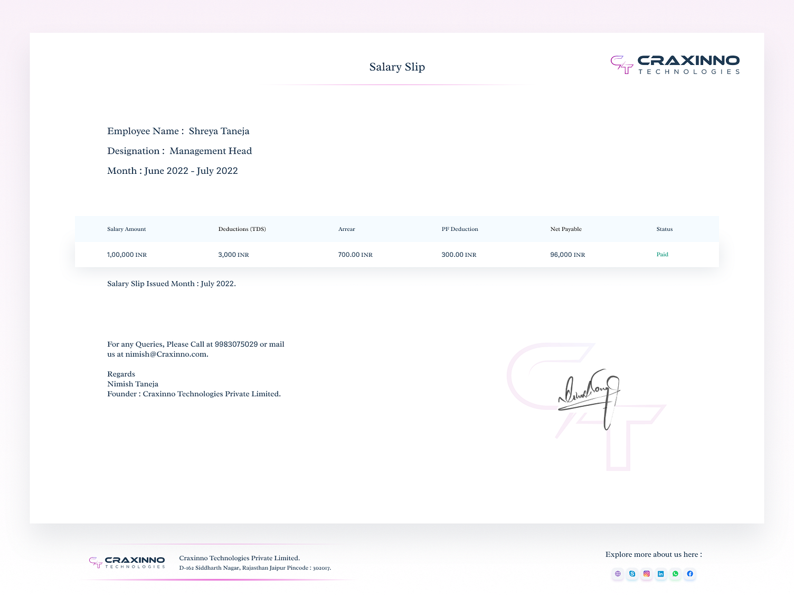Open the LinkedIn icon link

coord(661,574)
